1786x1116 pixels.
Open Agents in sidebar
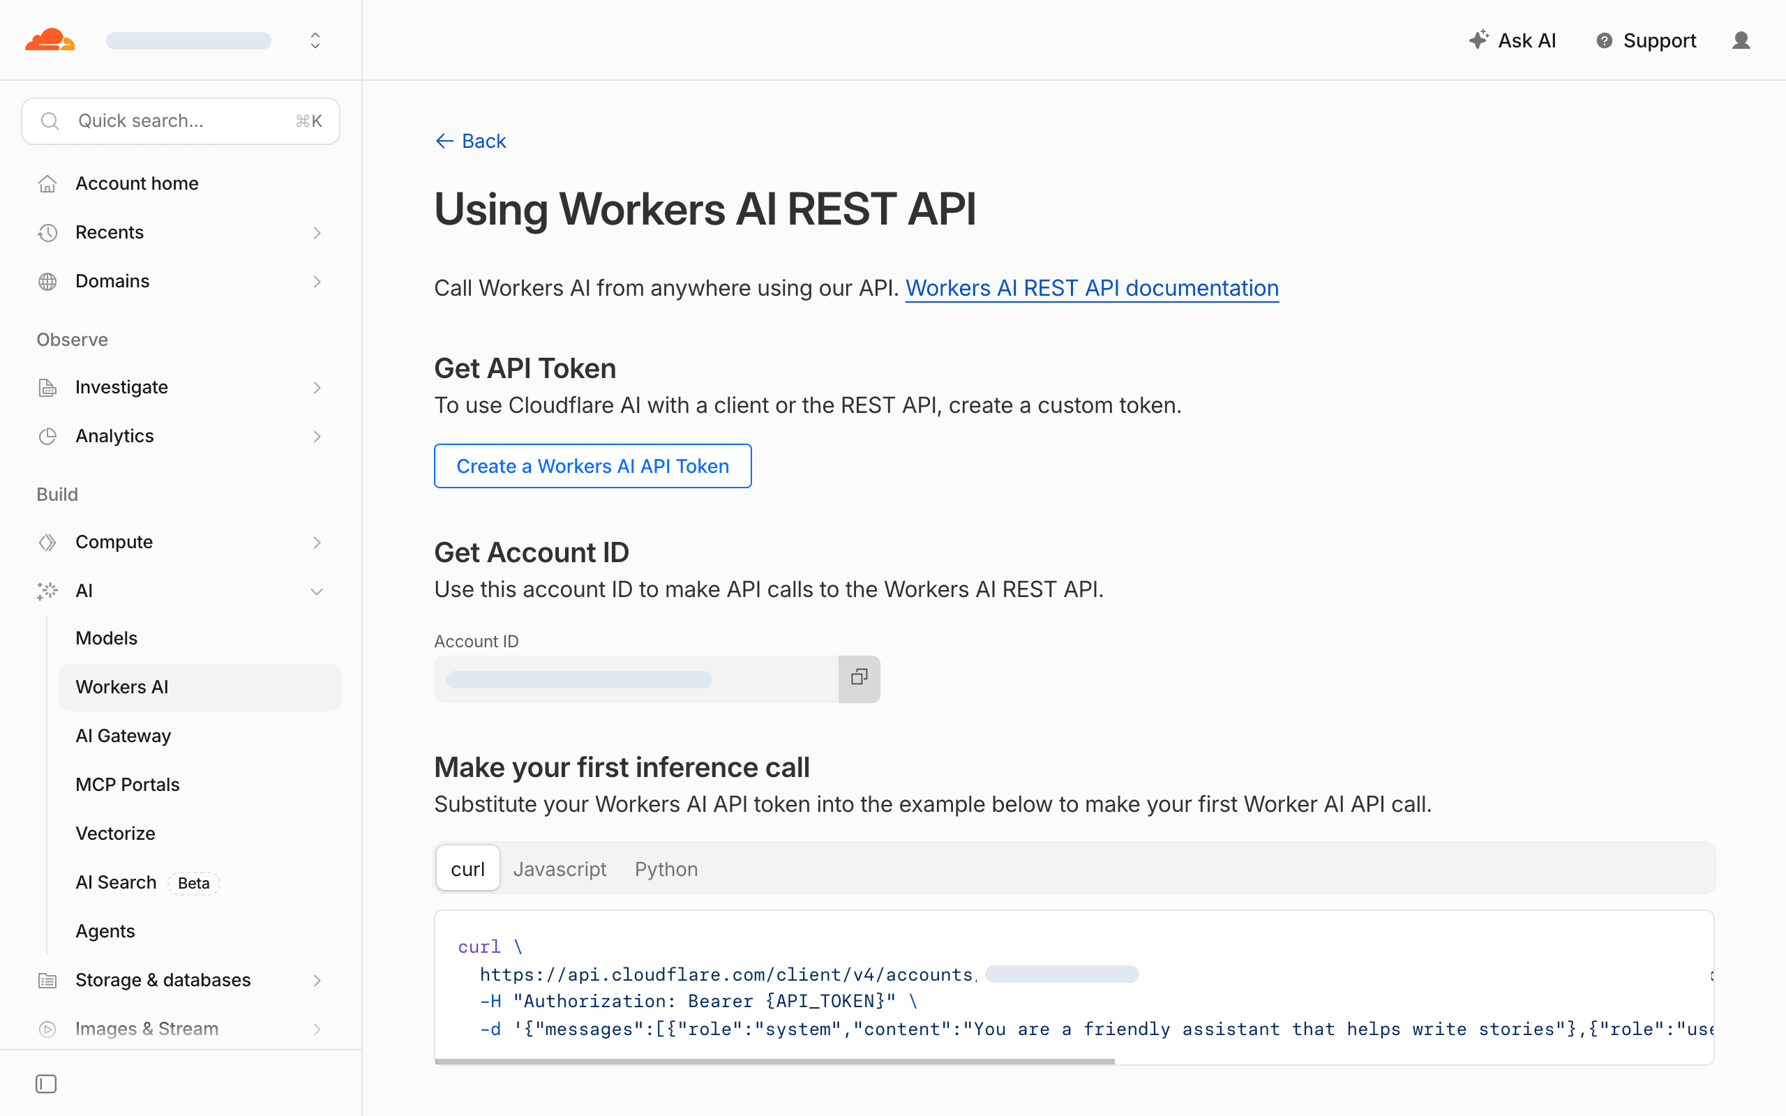[x=200, y=931]
